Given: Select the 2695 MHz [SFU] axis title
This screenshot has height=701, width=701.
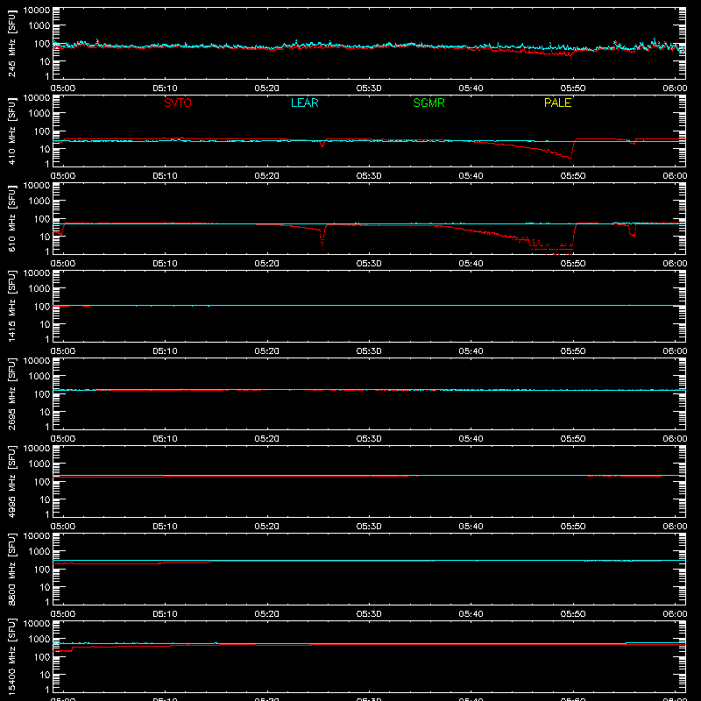Looking at the screenshot, I should (x=11, y=393).
